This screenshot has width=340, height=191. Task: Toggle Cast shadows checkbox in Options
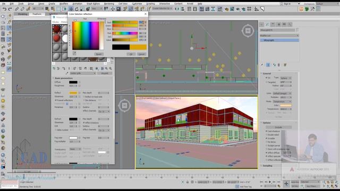point(267,131)
